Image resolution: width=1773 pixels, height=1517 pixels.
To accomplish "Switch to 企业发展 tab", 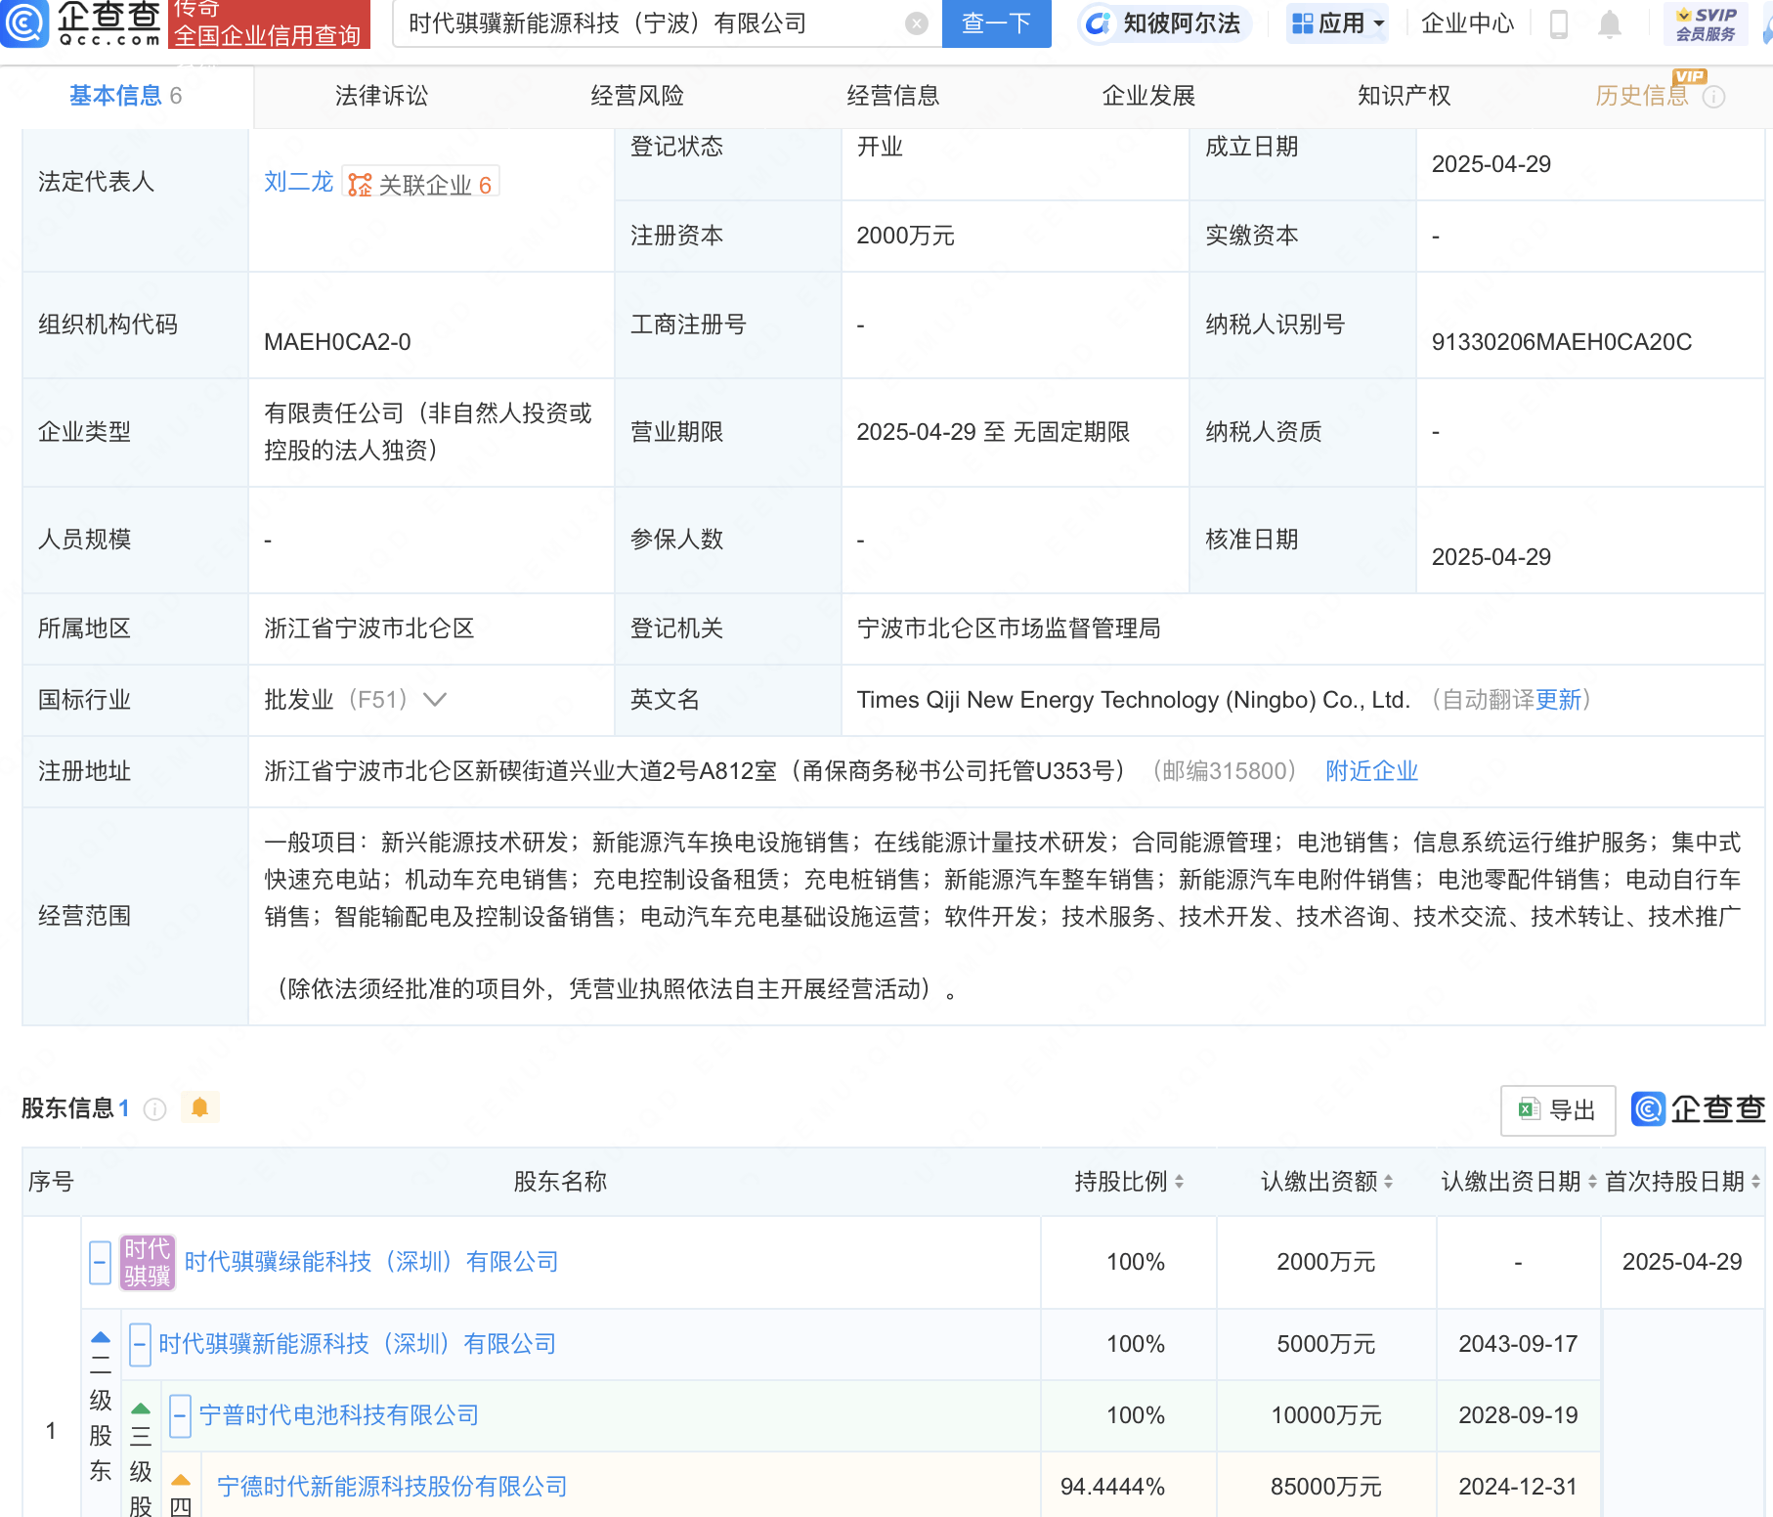I will coord(1148,96).
